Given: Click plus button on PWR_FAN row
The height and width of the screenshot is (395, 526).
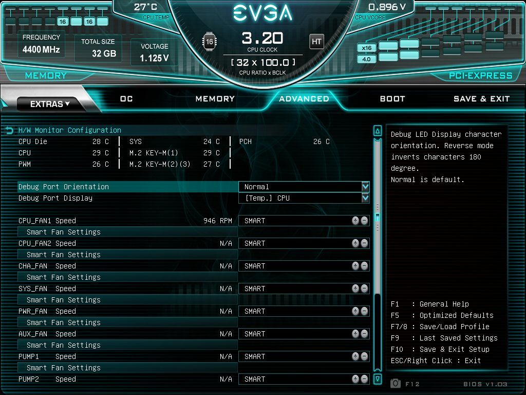Looking at the screenshot, I should click(x=355, y=311).
